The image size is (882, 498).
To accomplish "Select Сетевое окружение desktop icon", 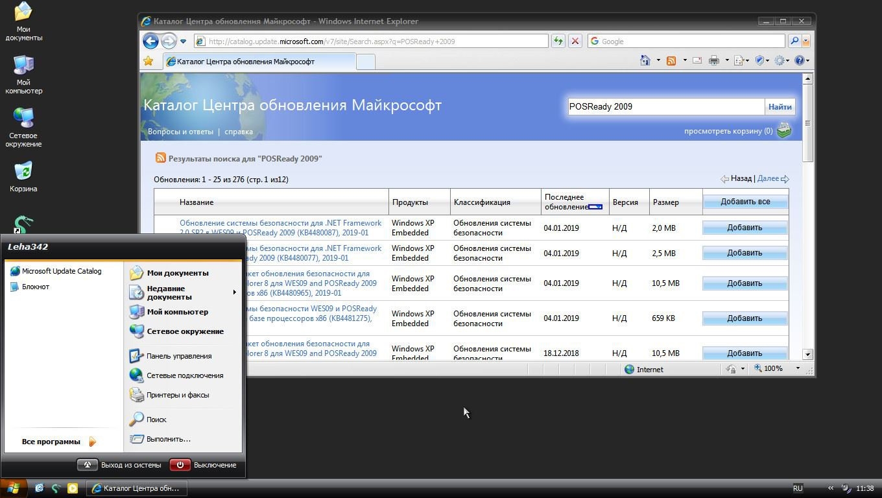I will click(x=24, y=128).
